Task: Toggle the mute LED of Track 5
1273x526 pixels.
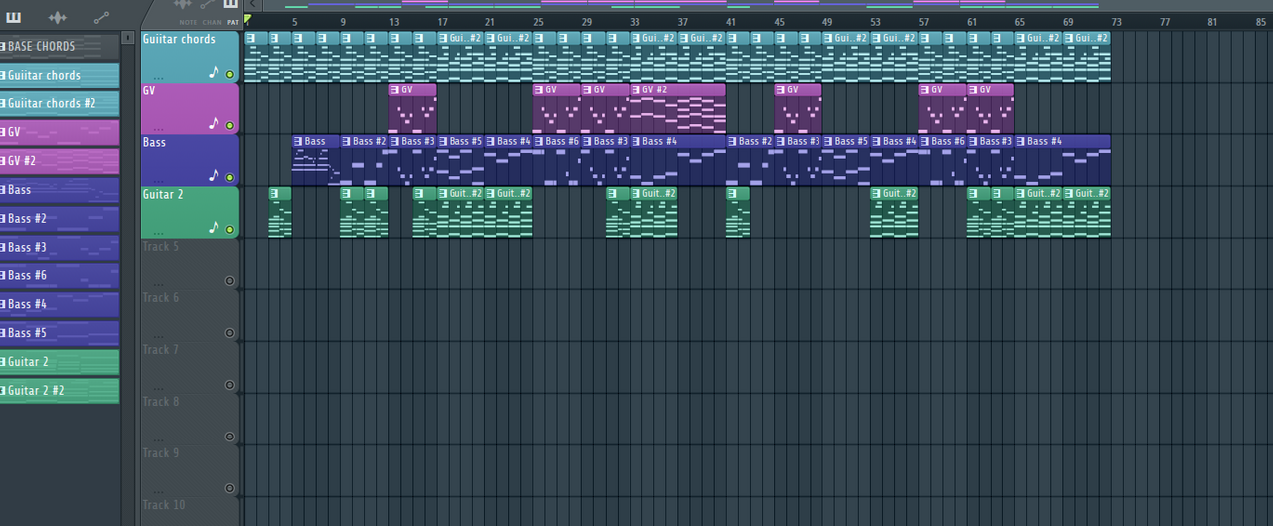Action: [230, 281]
